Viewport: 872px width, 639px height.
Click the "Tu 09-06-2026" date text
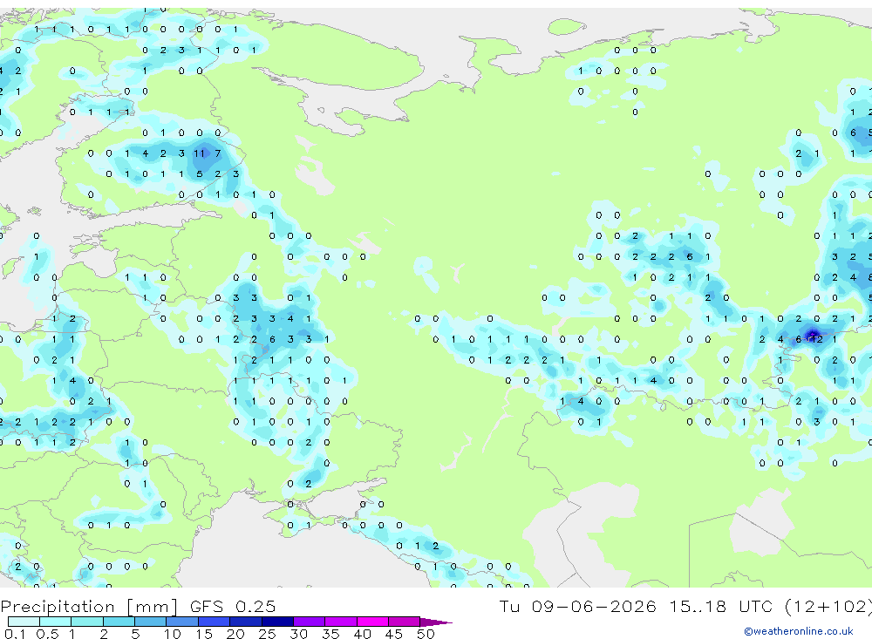(x=577, y=606)
